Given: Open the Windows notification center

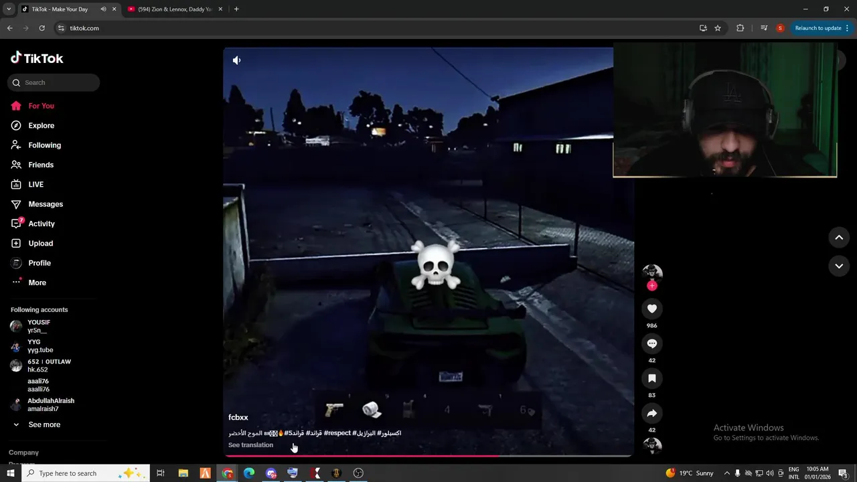Looking at the screenshot, I should coord(844,473).
